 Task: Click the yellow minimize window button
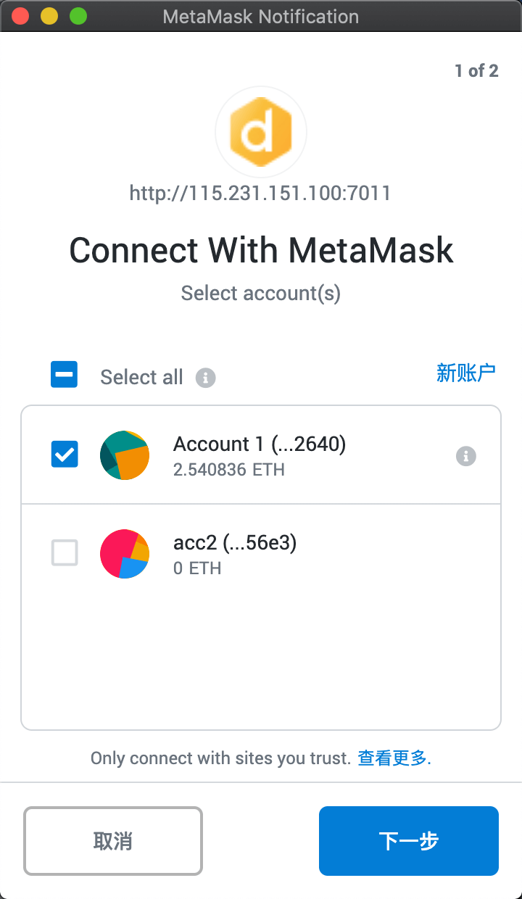click(49, 16)
